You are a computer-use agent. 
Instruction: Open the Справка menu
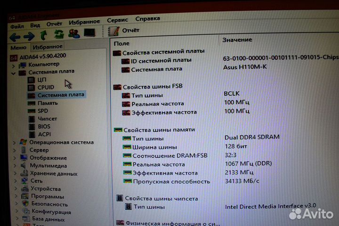click(148, 19)
